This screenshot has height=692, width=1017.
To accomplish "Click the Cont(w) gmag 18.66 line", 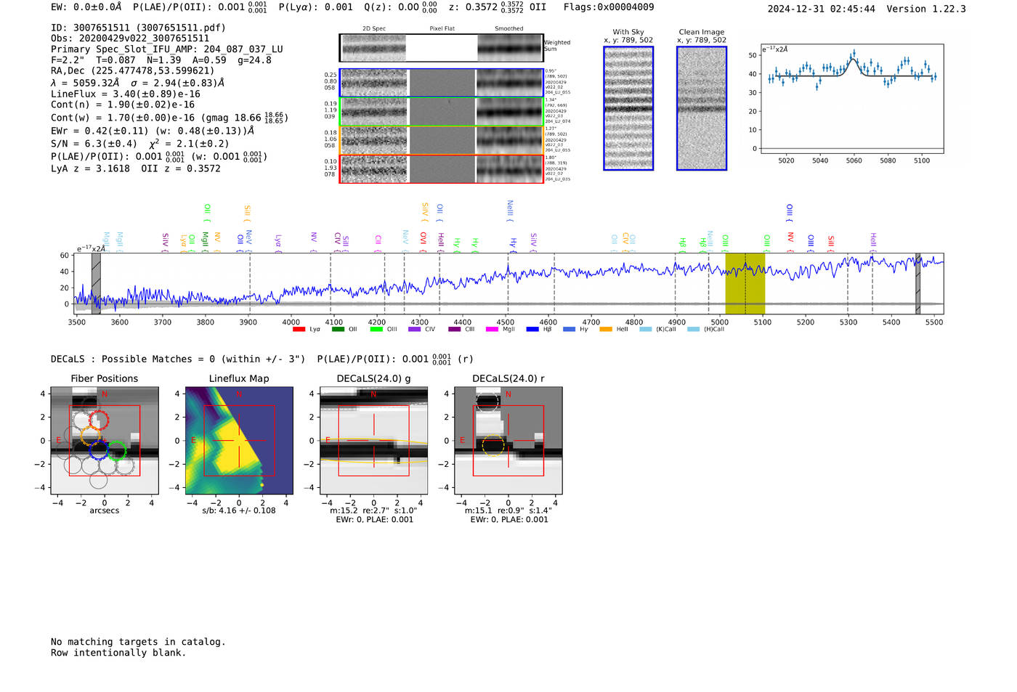I will pos(170,118).
